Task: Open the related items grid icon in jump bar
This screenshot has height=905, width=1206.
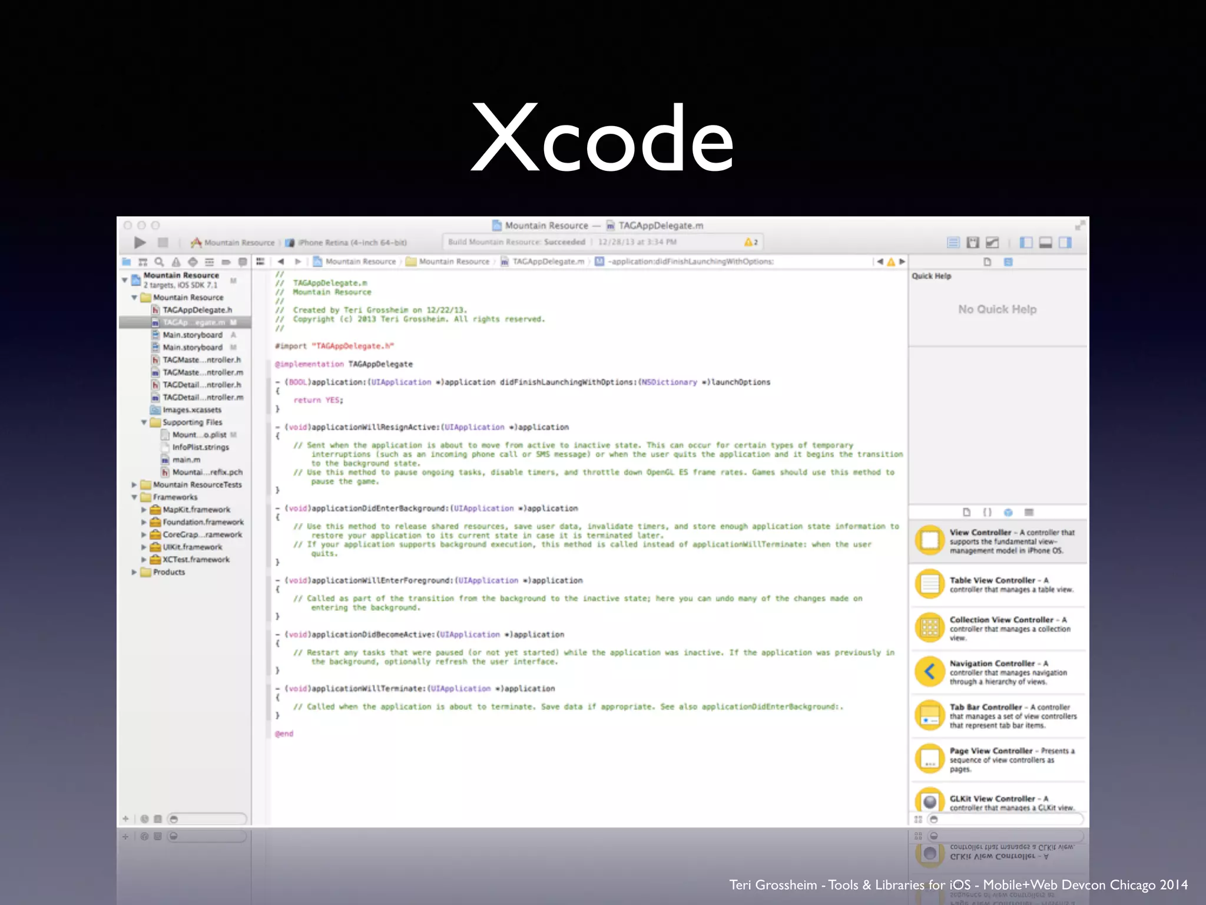Action: 260,262
